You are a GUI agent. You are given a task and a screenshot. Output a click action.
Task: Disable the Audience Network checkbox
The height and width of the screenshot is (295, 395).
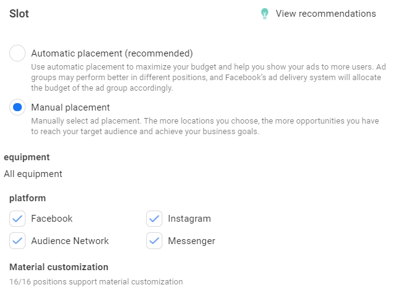click(17, 241)
